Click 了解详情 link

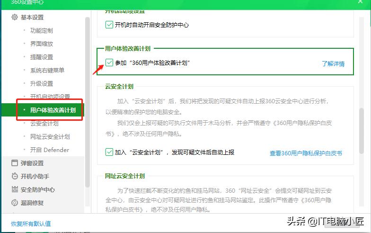pos(333,63)
